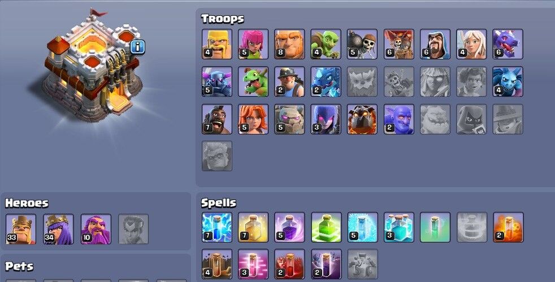Tap the locked Royal Champion hero slot
The width and height of the screenshot is (555, 282).
click(x=133, y=229)
